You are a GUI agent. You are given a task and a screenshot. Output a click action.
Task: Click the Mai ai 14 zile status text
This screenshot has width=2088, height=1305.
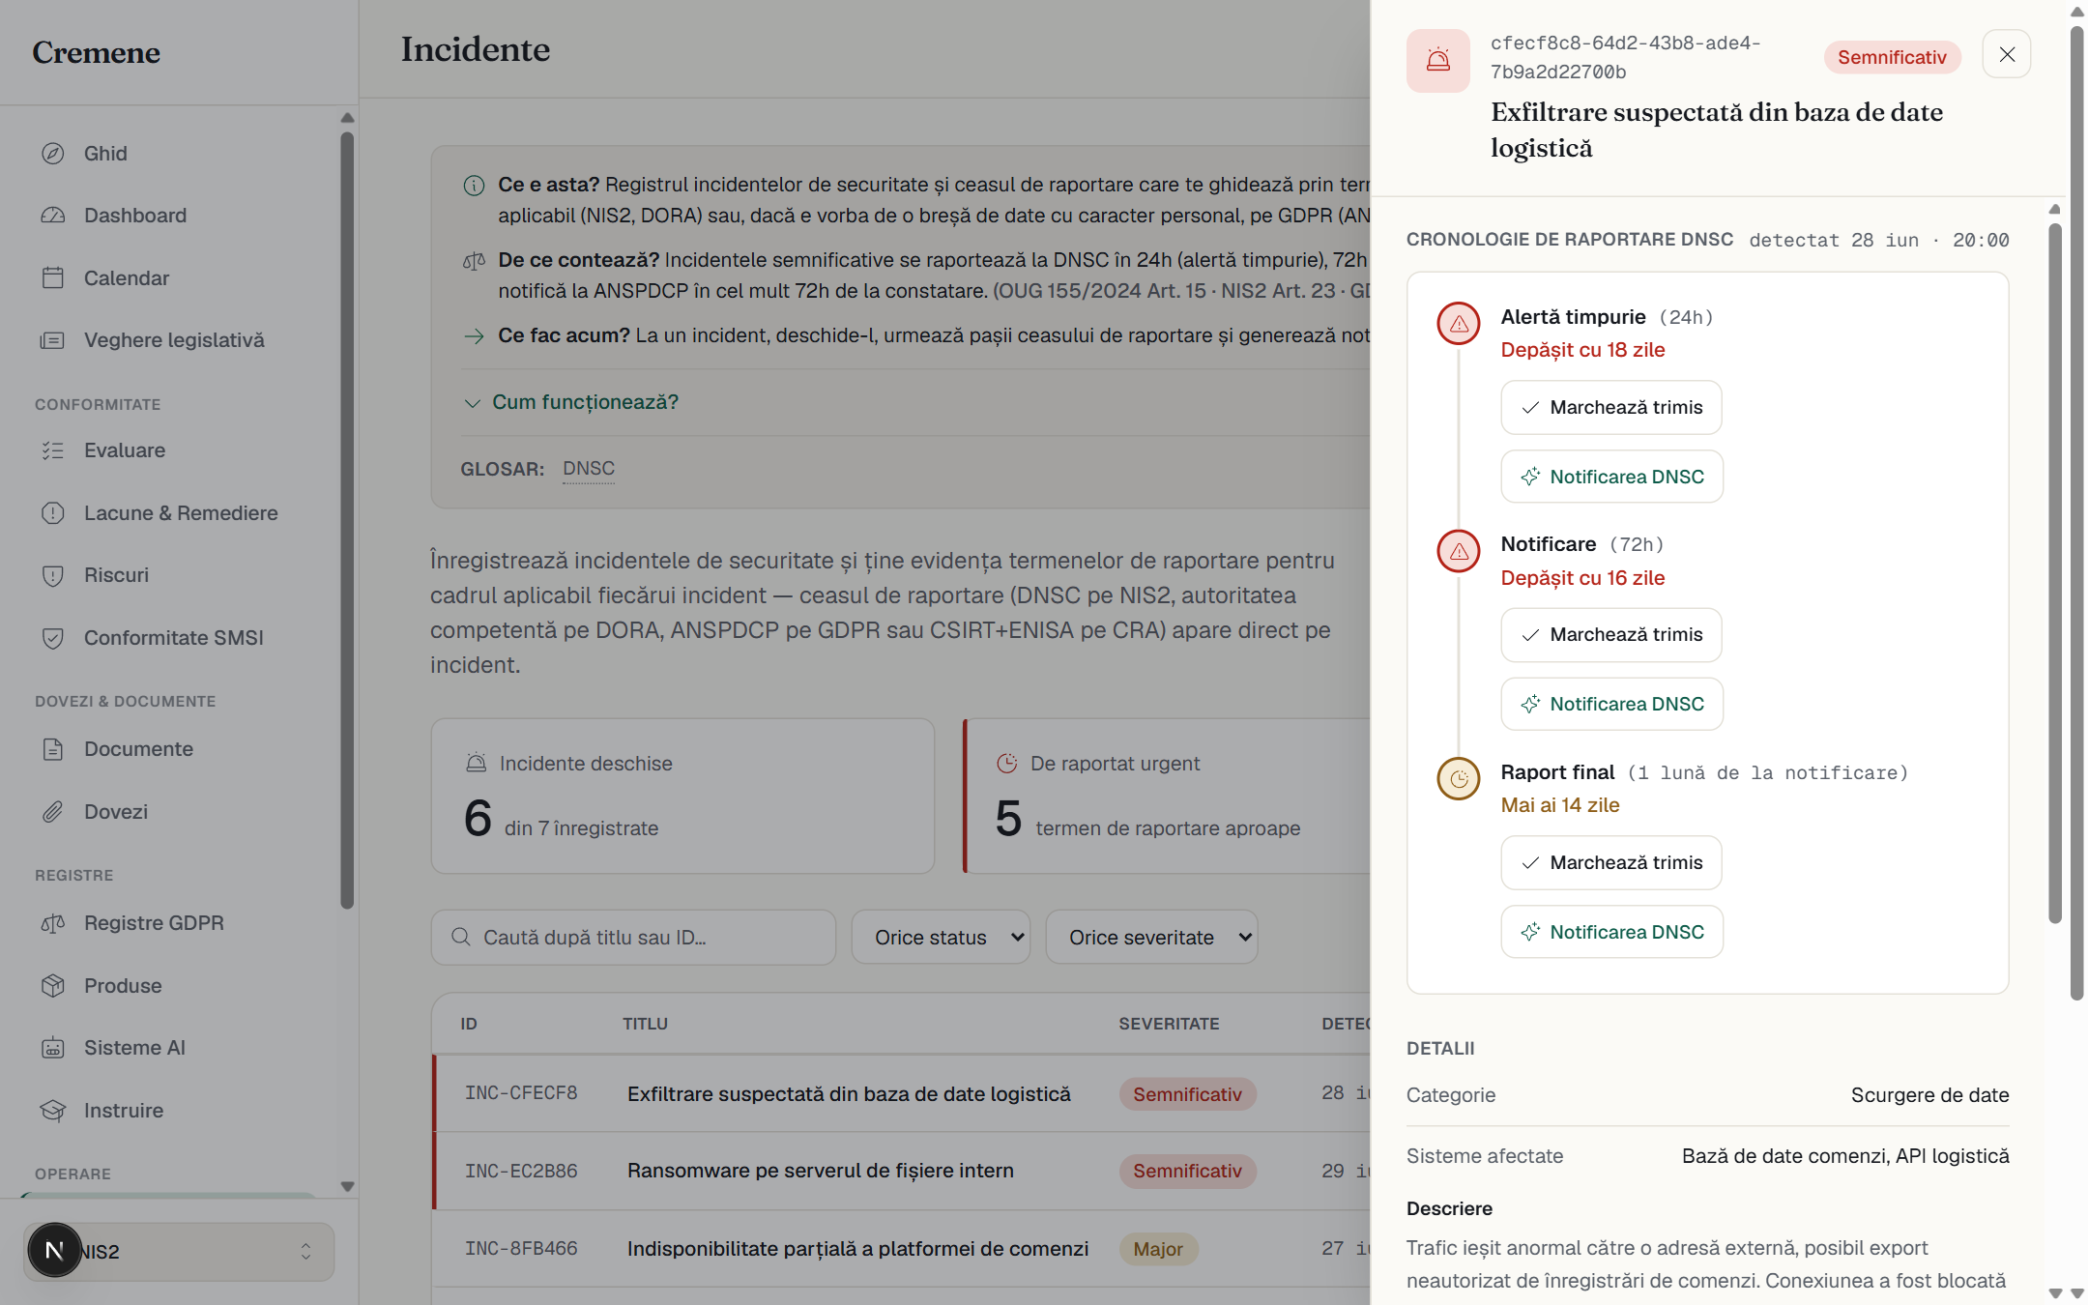(1559, 805)
